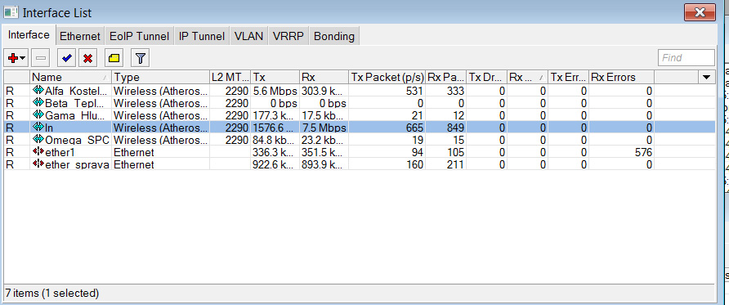The image size is (729, 305).
Task: Go to the VLAN tab
Action: 248,36
